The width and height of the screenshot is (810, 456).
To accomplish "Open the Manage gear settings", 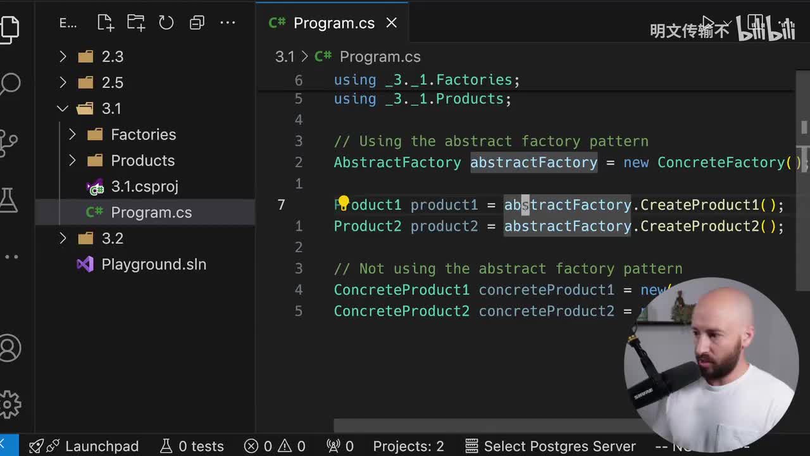I will (x=9, y=403).
